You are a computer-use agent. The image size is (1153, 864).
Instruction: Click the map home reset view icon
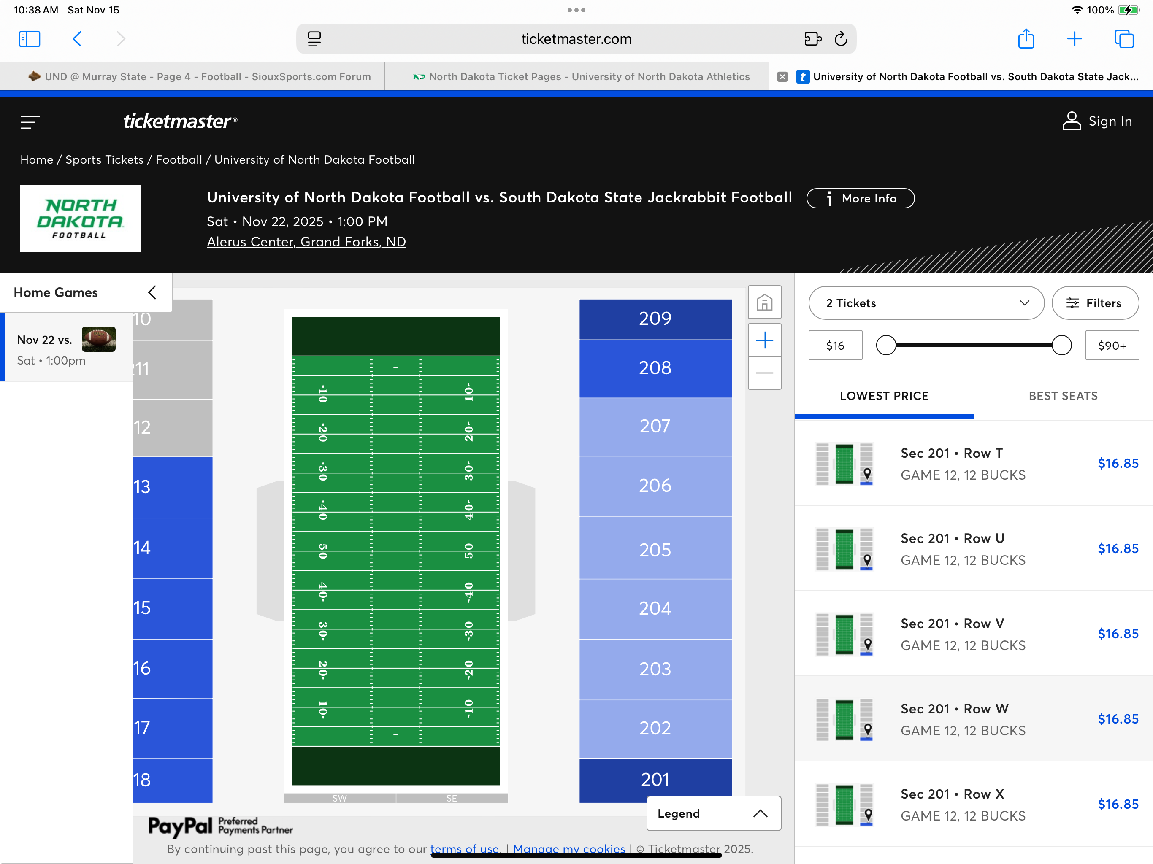(764, 303)
